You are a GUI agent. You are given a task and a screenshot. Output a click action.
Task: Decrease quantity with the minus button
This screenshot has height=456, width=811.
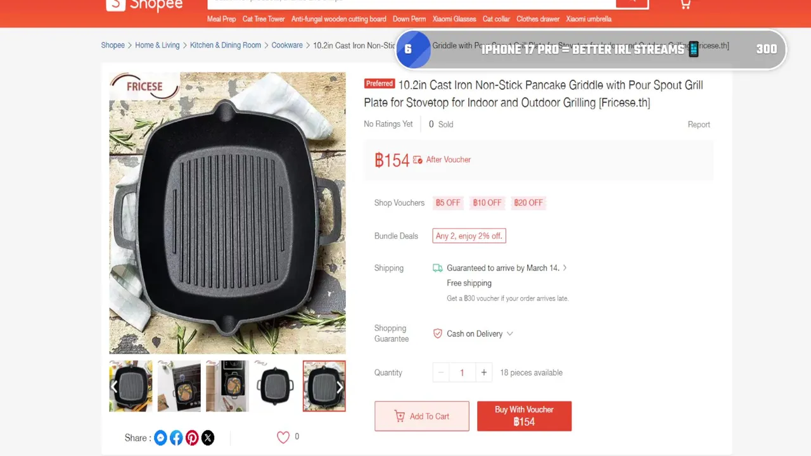(x=441, y=372)
